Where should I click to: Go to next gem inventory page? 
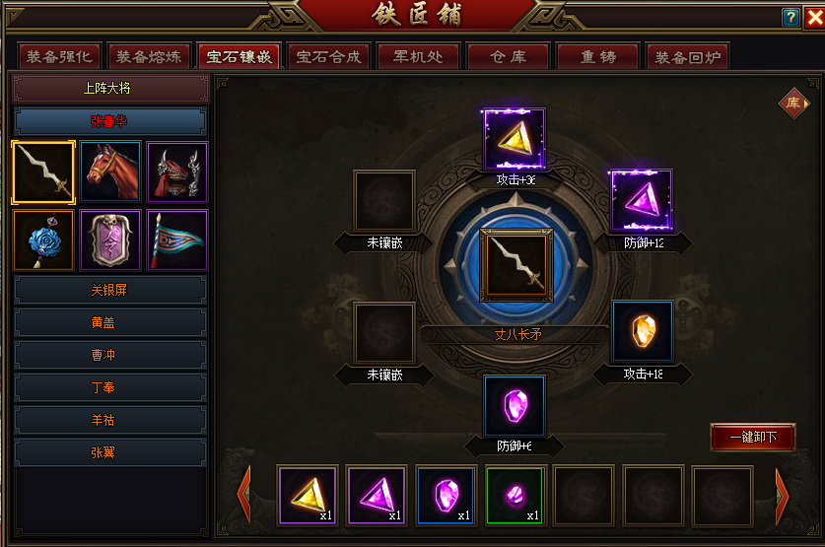(783, 496)
